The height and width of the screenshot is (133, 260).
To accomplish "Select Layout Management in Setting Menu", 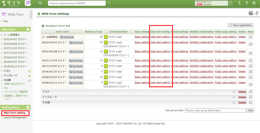I will coord(15,117).
